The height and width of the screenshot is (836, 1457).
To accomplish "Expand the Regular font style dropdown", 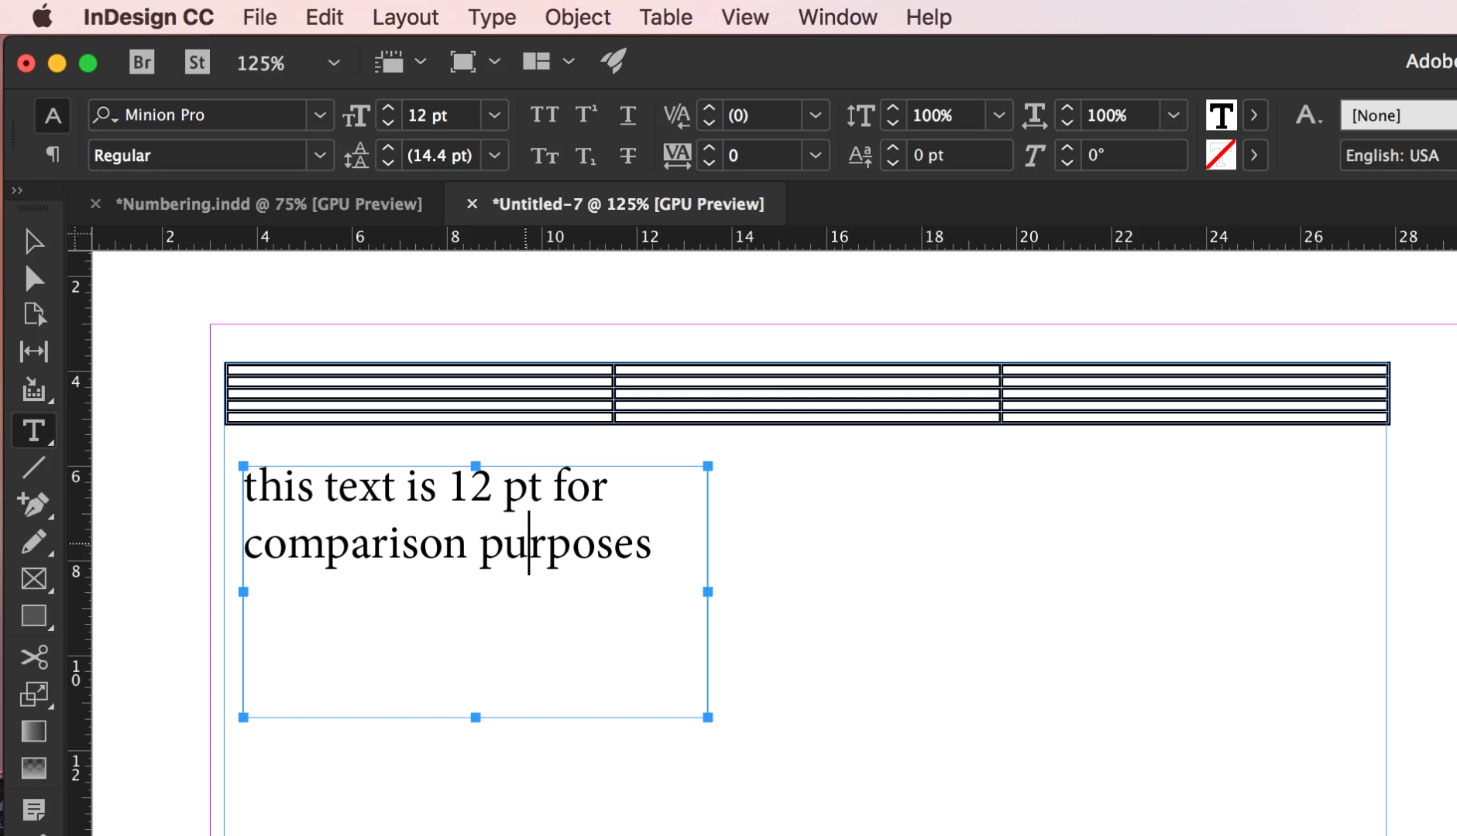I will click(x=320, y=156).
